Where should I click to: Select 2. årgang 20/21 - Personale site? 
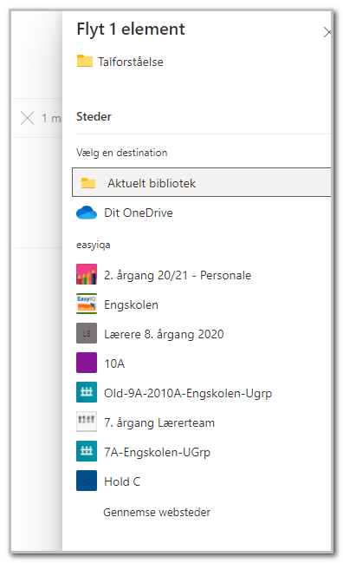[x=178, y=275]
